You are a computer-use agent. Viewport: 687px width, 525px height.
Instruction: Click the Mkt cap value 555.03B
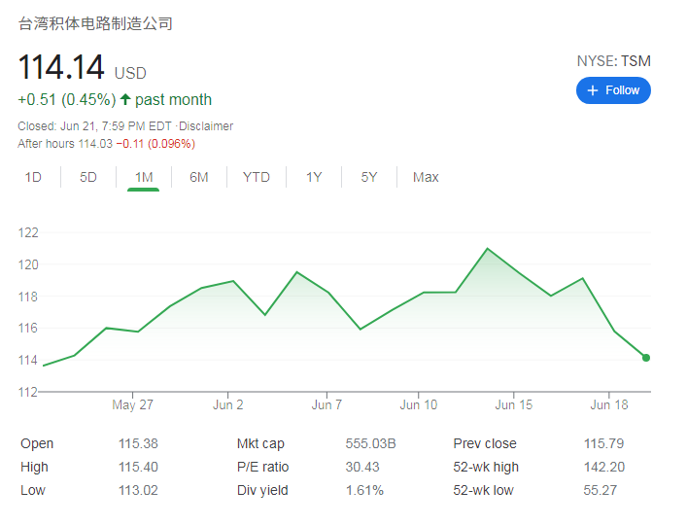(370, 443)
